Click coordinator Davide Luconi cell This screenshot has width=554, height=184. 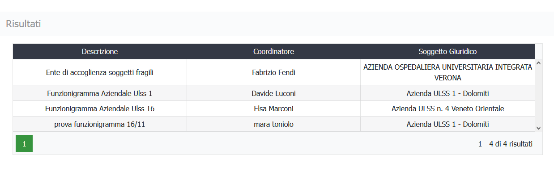pyautogui.click(x=273, y=93)
